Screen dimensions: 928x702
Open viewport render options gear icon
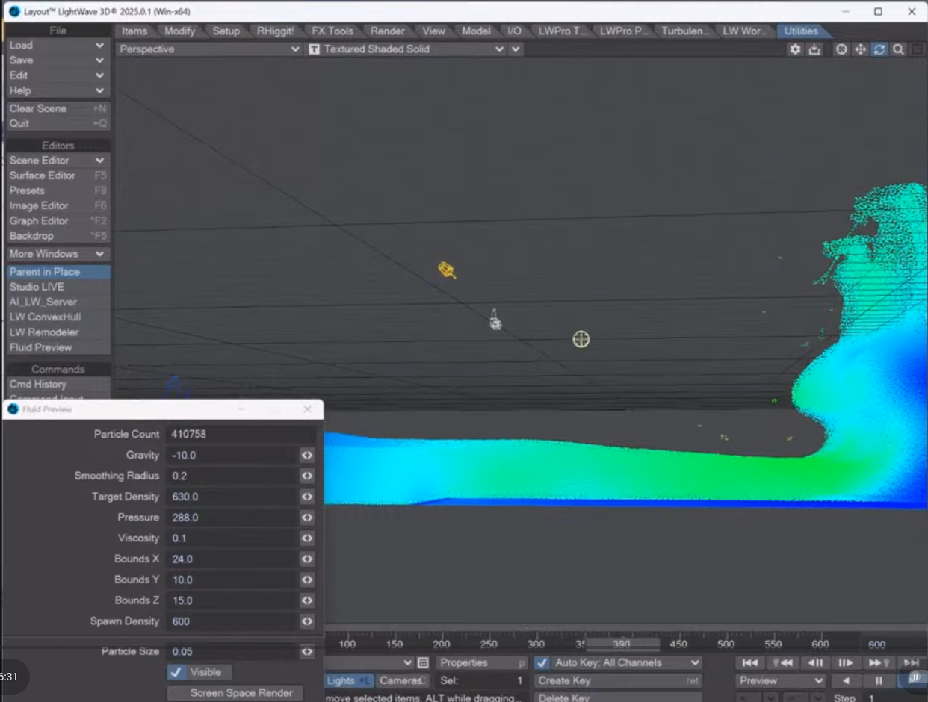[795, 49]
